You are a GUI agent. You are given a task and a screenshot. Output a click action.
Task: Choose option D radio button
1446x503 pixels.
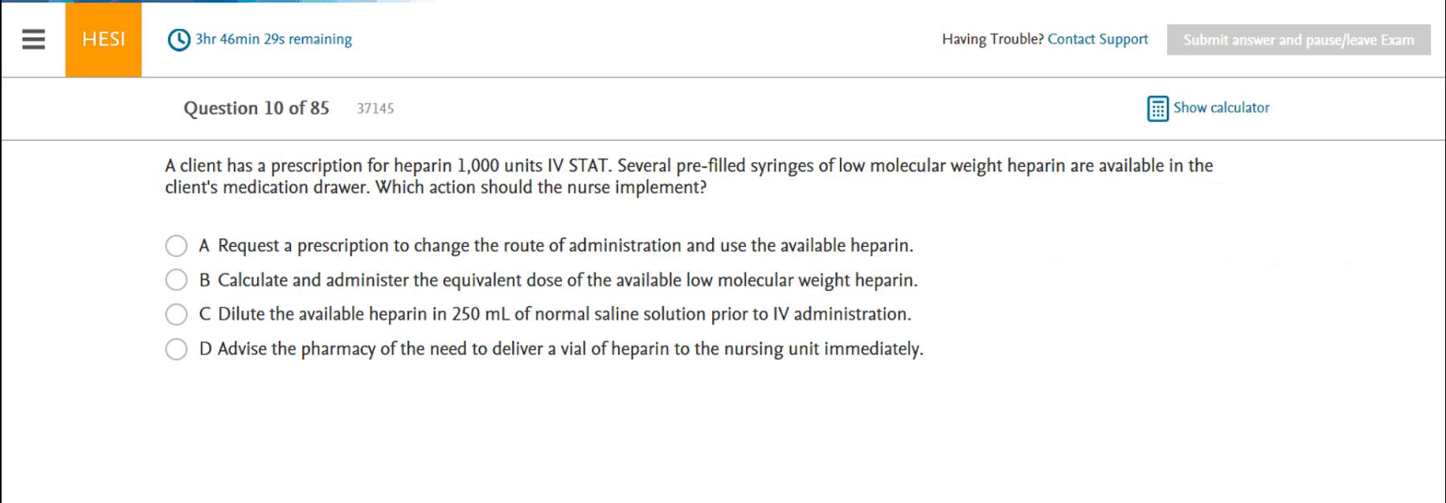pos(176,349)
